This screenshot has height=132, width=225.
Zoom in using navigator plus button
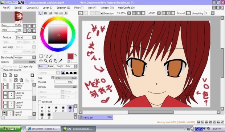click(x=29, y=26)
